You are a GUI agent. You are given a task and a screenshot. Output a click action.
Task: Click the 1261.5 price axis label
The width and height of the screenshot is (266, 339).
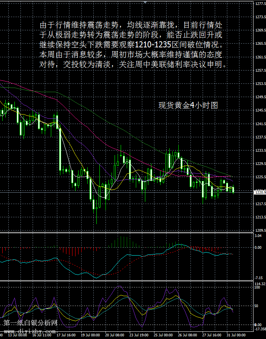[x=261, y=57]
